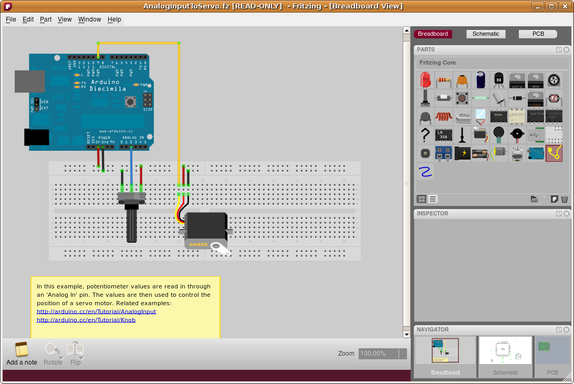The image size is (574, 384).
Task: Collapse the NAVIGATOR panel
Action: coord(558,329)
